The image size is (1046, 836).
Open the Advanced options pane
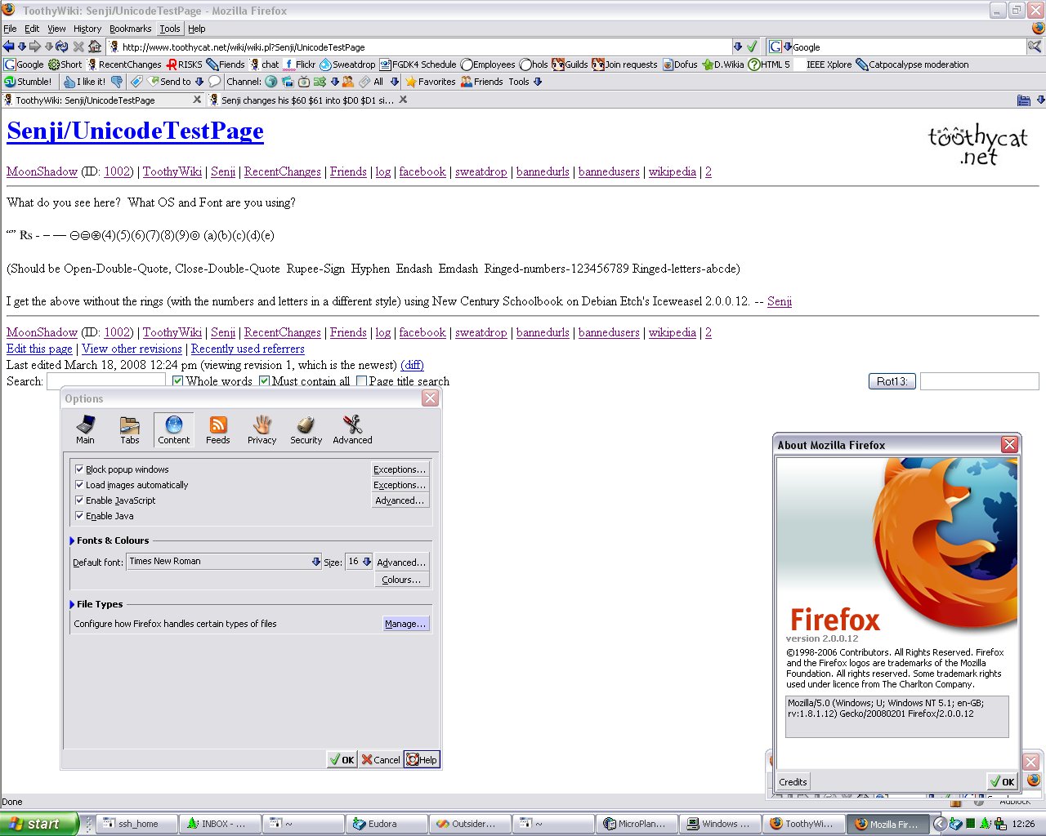pyautogui.click(x=352, y=429)
